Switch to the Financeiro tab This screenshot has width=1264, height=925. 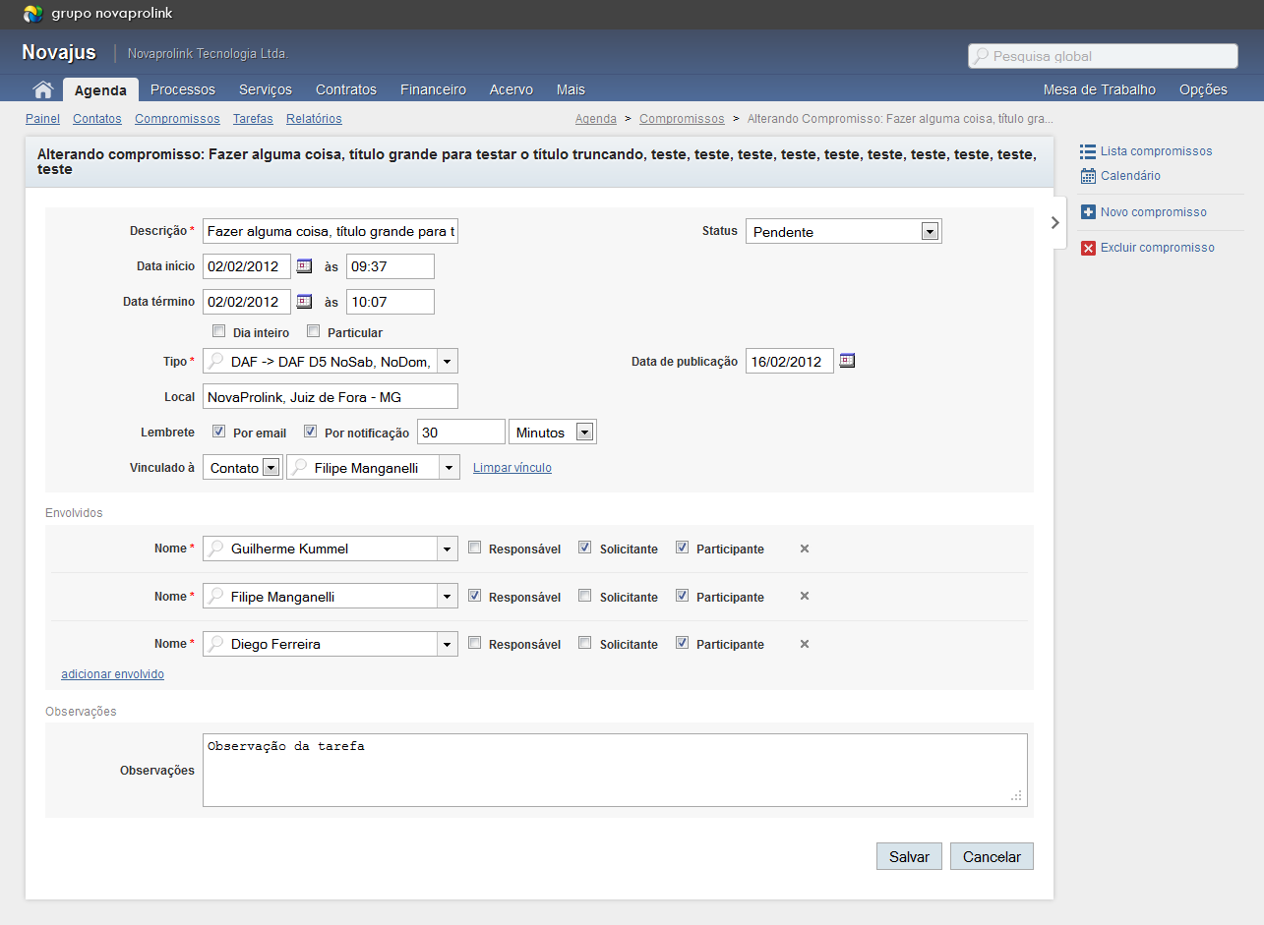[433, 89]
